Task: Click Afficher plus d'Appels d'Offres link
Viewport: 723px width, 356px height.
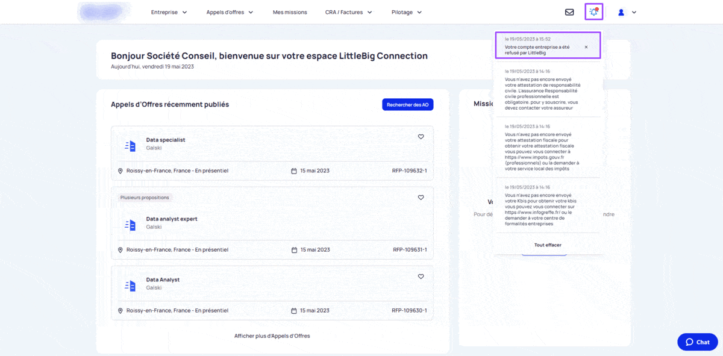Action: [x=272, y=336]
